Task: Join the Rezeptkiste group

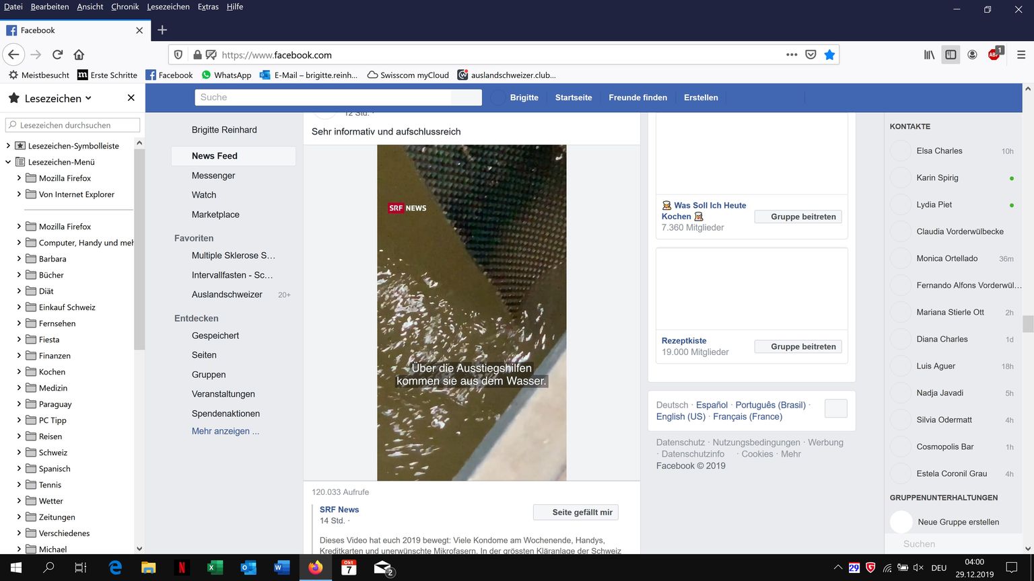Action: pyautogui.click(x=798, y=346)
